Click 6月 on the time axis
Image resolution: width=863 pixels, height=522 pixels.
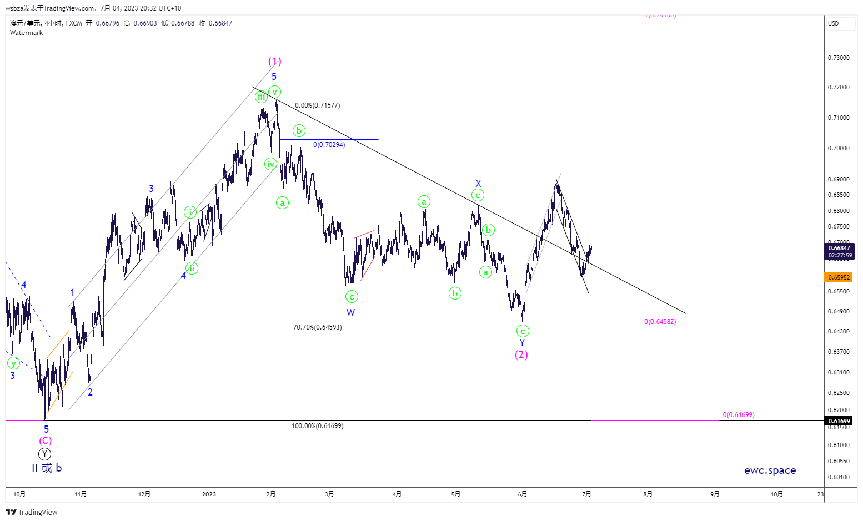coord(522,494)
